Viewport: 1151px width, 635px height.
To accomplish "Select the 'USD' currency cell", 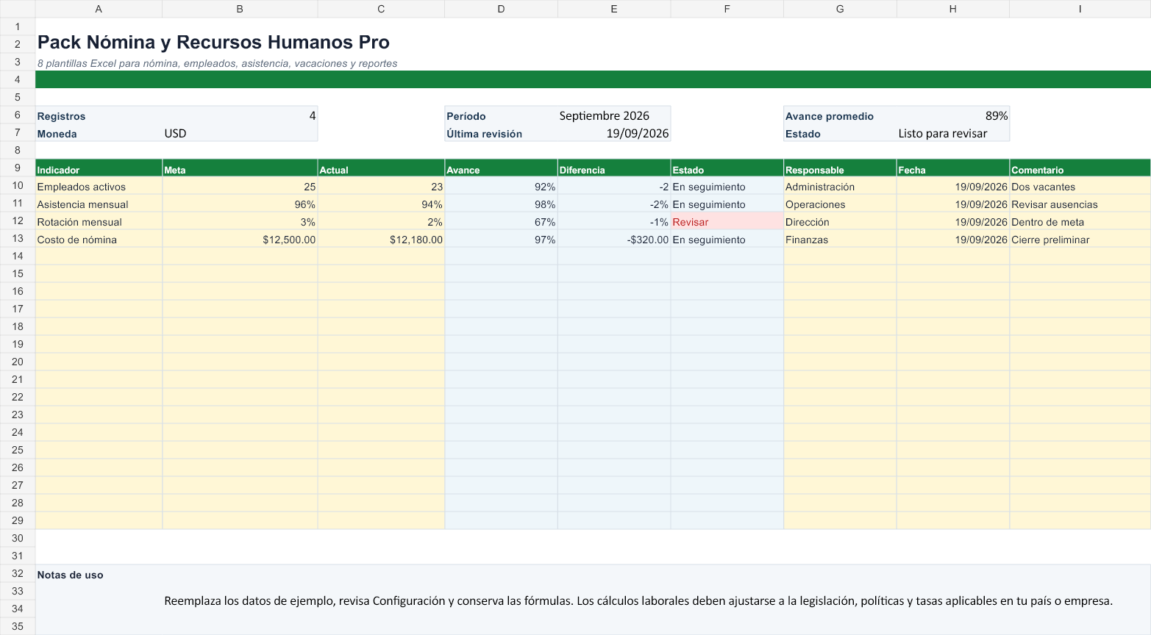I will point(240,133).
